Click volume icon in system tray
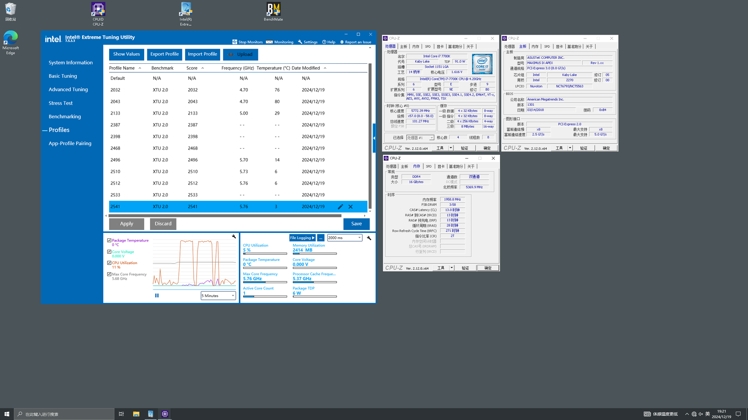 point(700,414)
